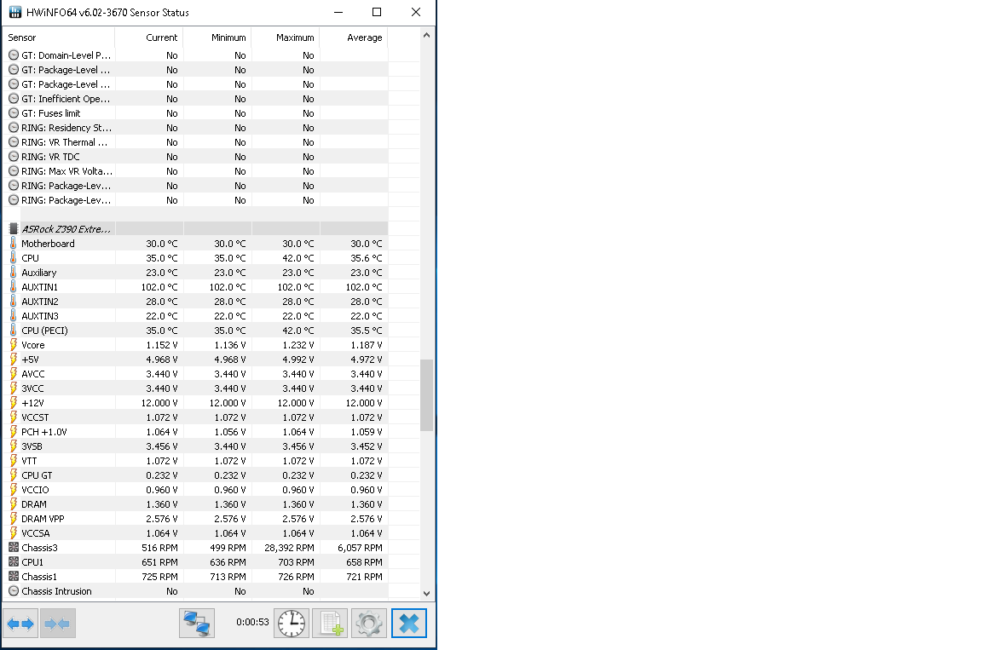Select the CPU GT voltage row

pos(196,475)
